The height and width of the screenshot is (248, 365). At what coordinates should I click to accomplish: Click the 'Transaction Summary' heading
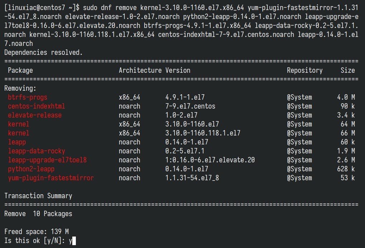(x=38, y=196)
